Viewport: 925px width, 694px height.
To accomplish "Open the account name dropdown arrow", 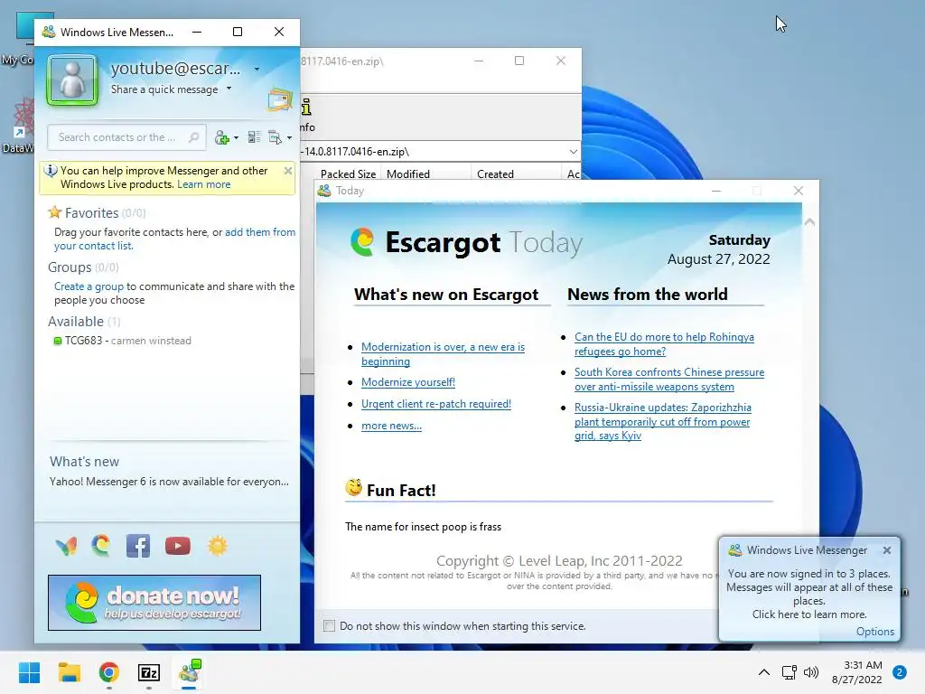I will pyautogui.click(x=257, y=69).
